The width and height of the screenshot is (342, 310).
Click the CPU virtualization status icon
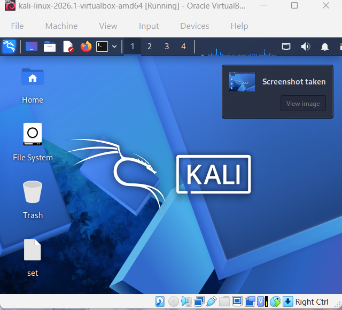tap(262, 301)
